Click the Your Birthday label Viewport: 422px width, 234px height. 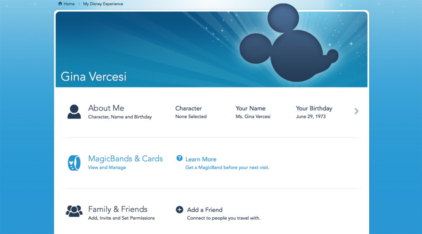(314, 108)
